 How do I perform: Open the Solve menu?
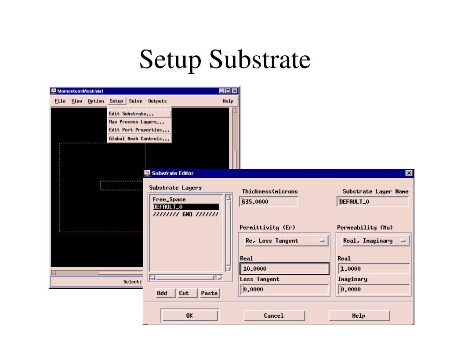[x=135, y=101]
